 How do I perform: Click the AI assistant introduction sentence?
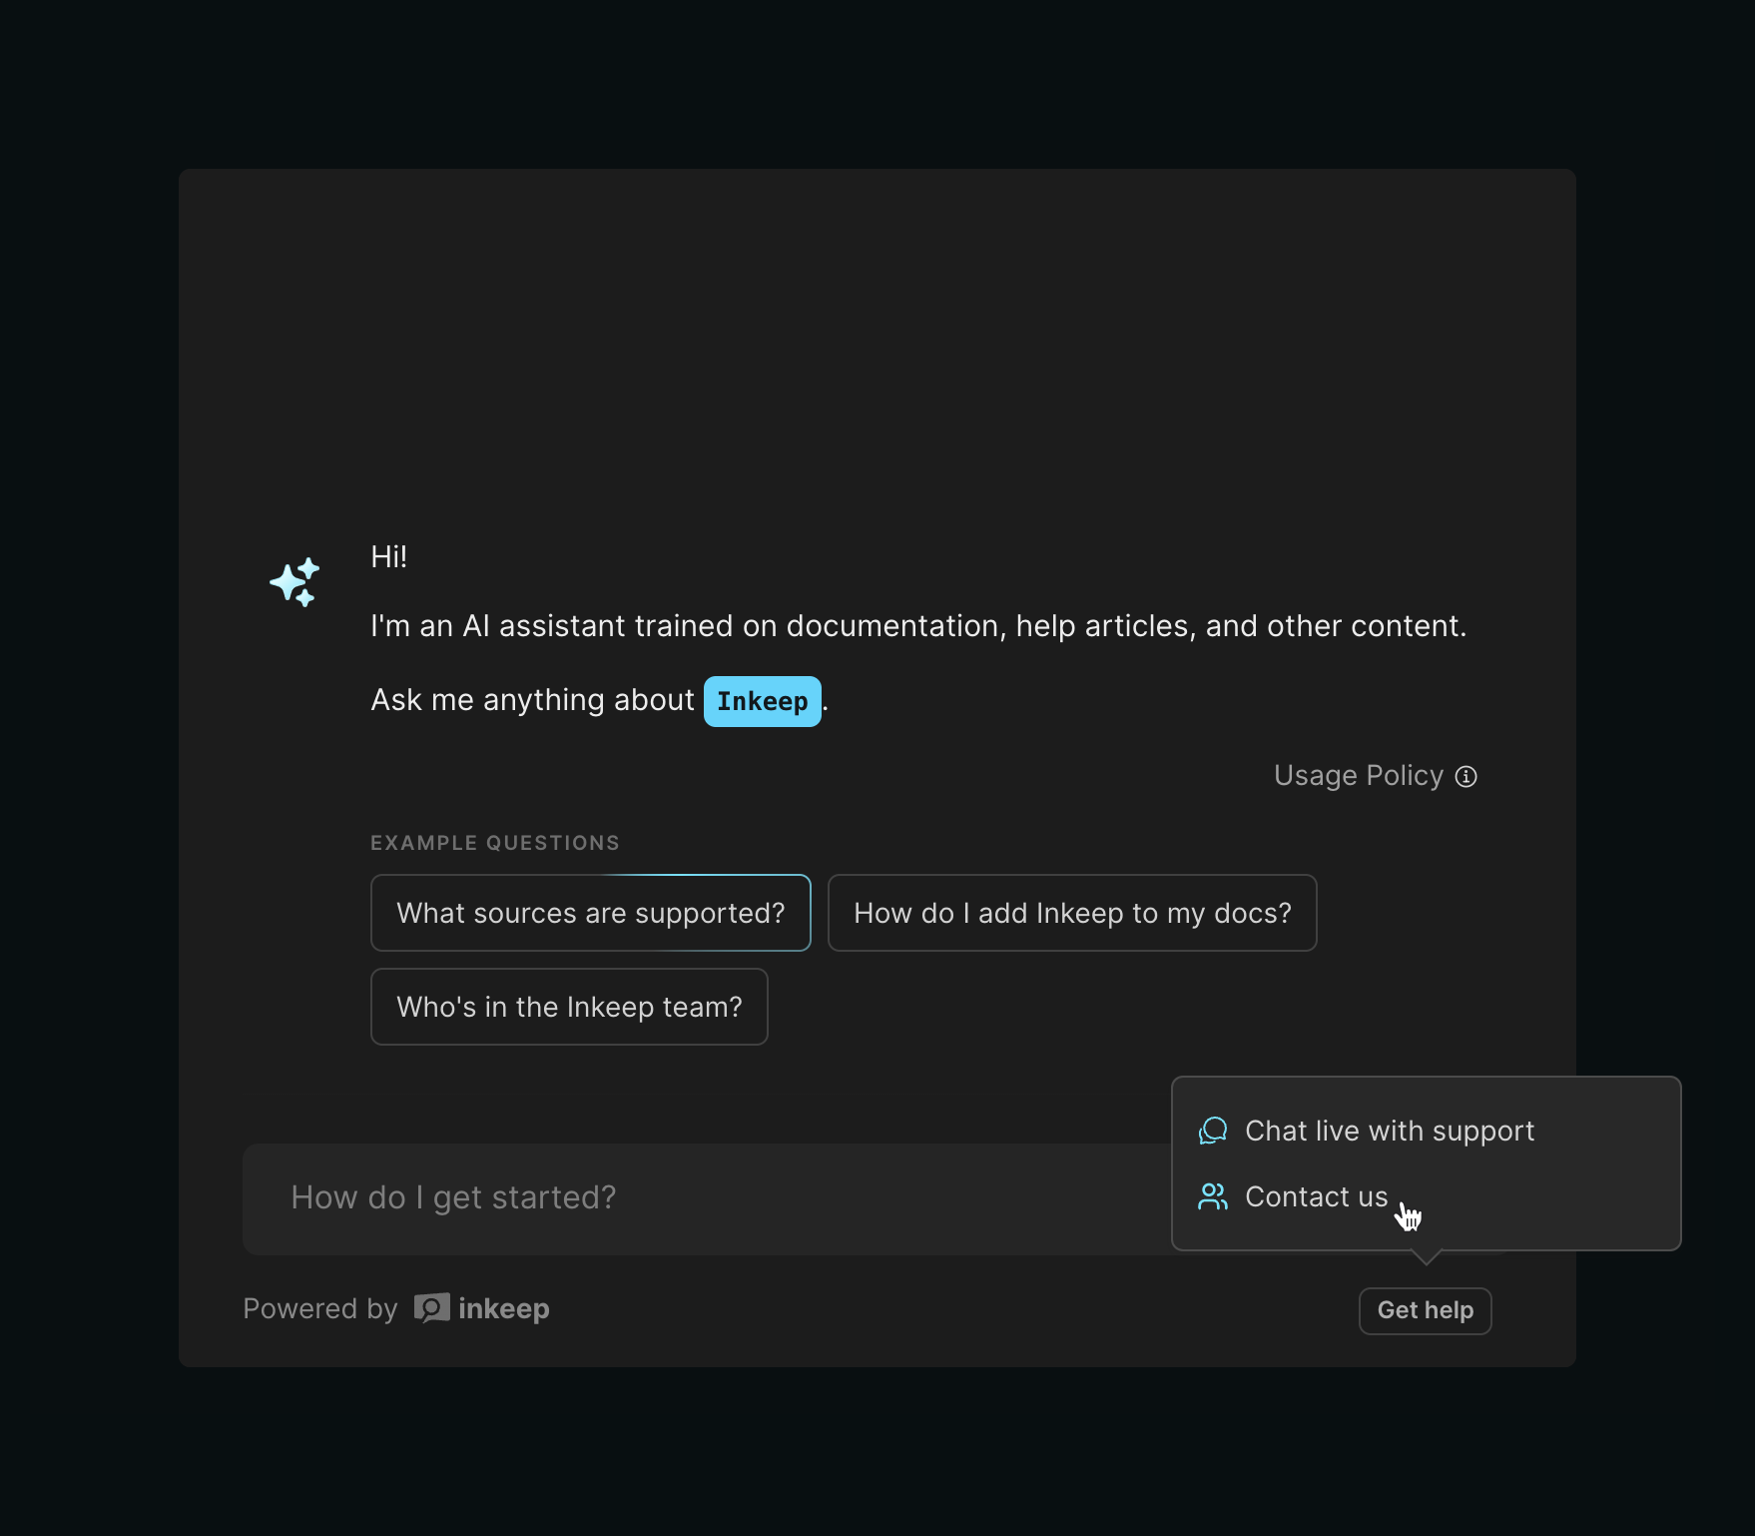coord(917,626)
